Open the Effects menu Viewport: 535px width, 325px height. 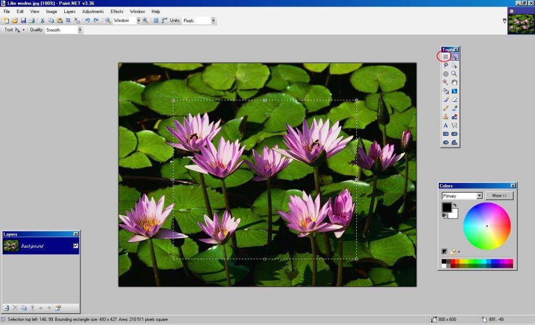[x=117, y=11]
